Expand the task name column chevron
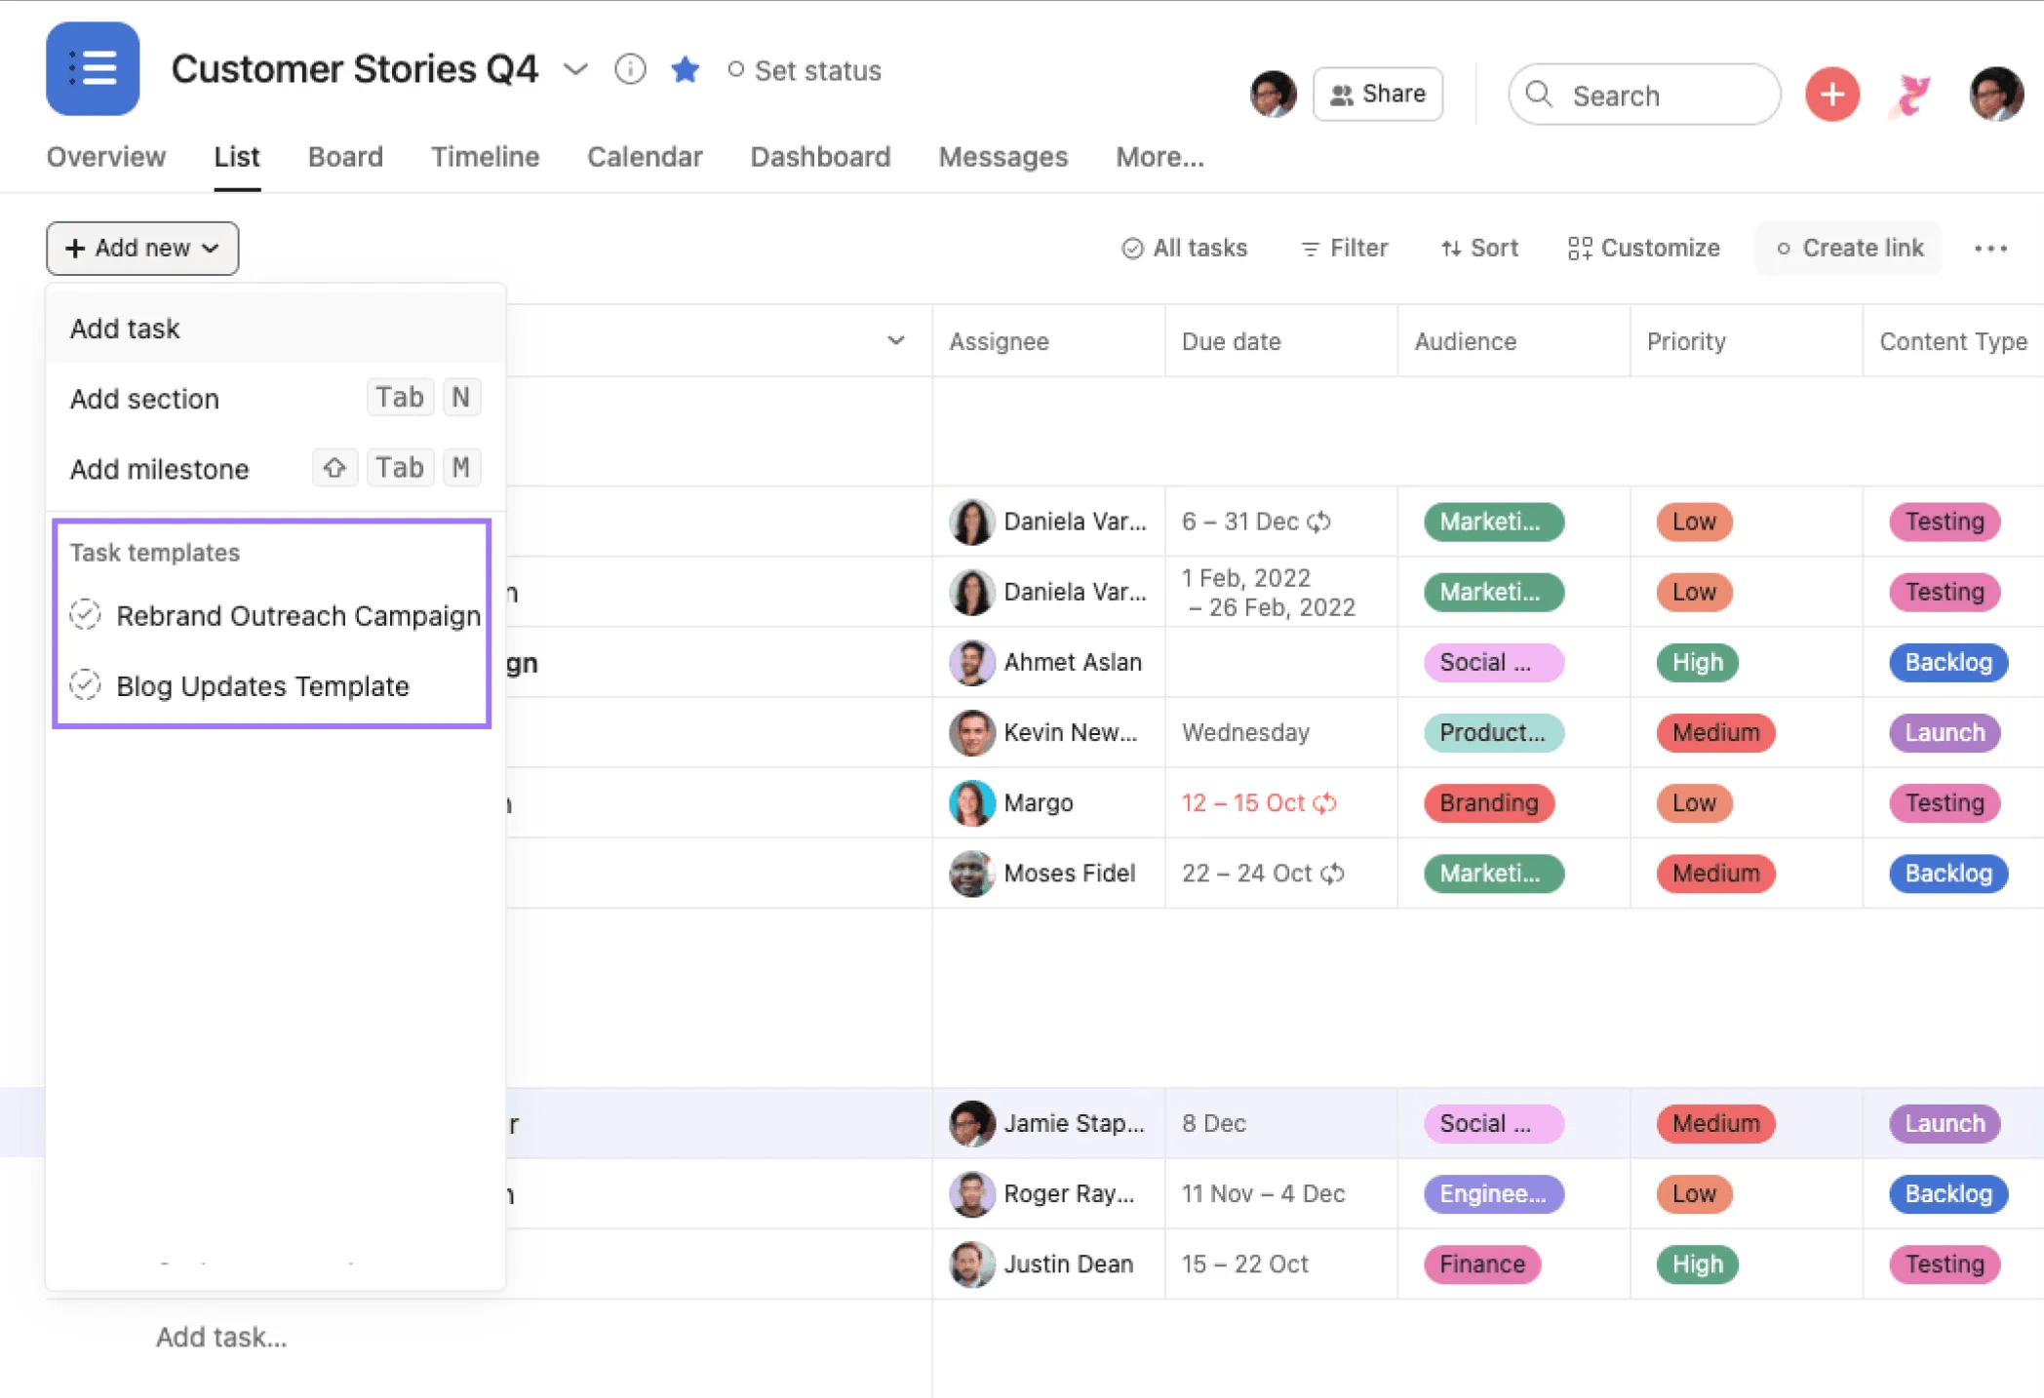 (x=895, y=341)
